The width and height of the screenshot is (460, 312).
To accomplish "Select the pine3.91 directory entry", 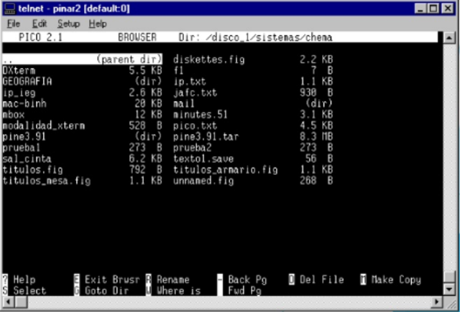I will [83, 137].
